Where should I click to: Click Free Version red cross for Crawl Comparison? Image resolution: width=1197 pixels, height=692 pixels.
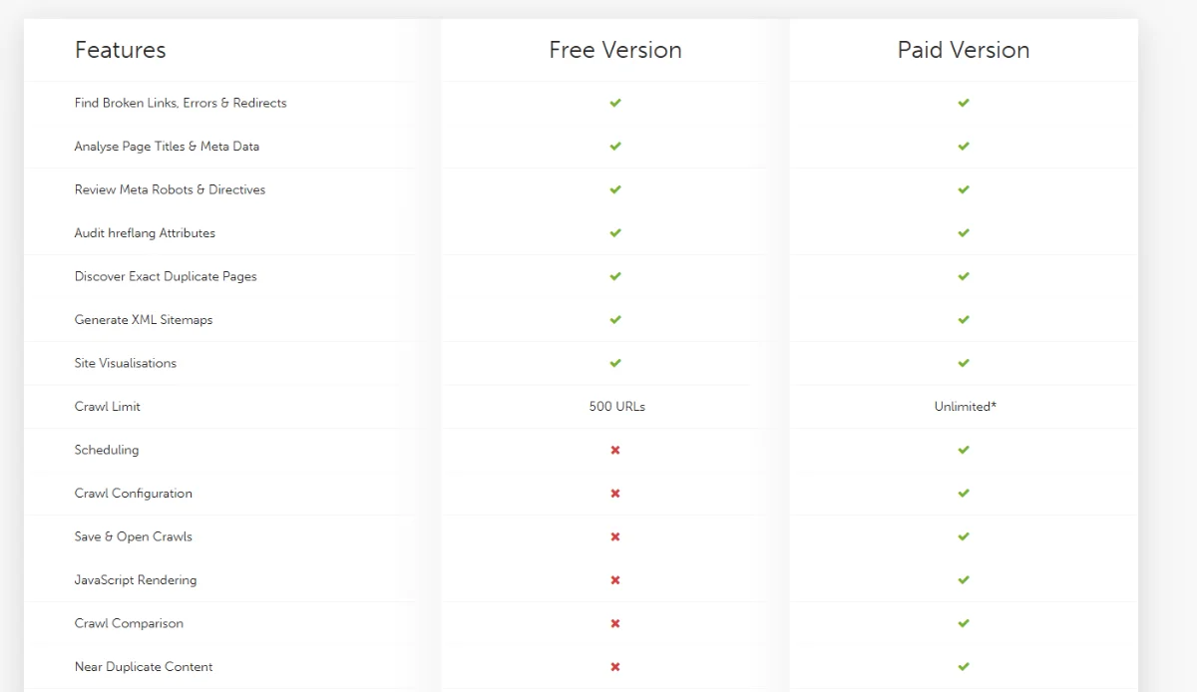click(615, 623)
